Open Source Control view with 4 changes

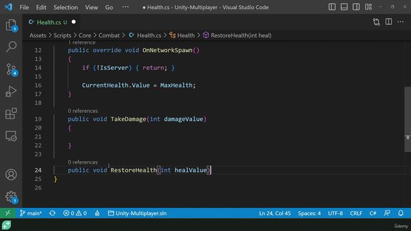pos(11,70)
